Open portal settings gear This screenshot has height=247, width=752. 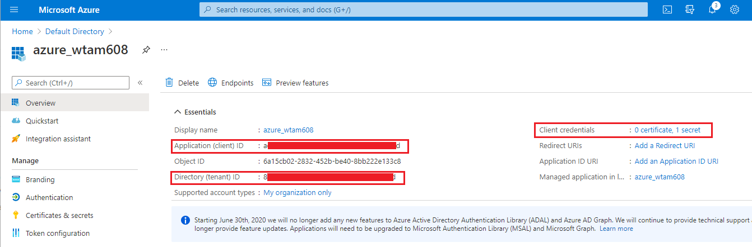pos(735,10)
